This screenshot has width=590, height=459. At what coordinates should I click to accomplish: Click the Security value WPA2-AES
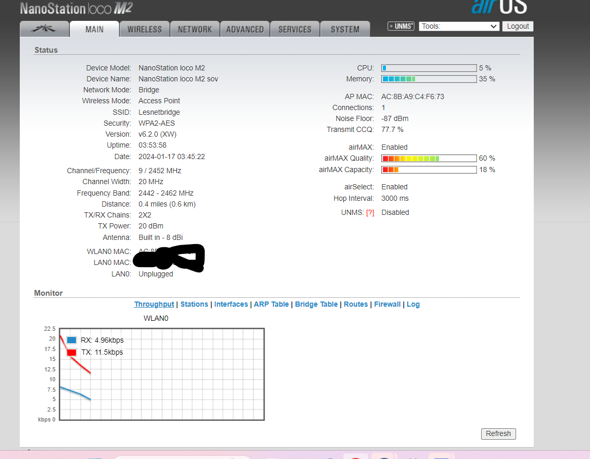coord(157,123)
